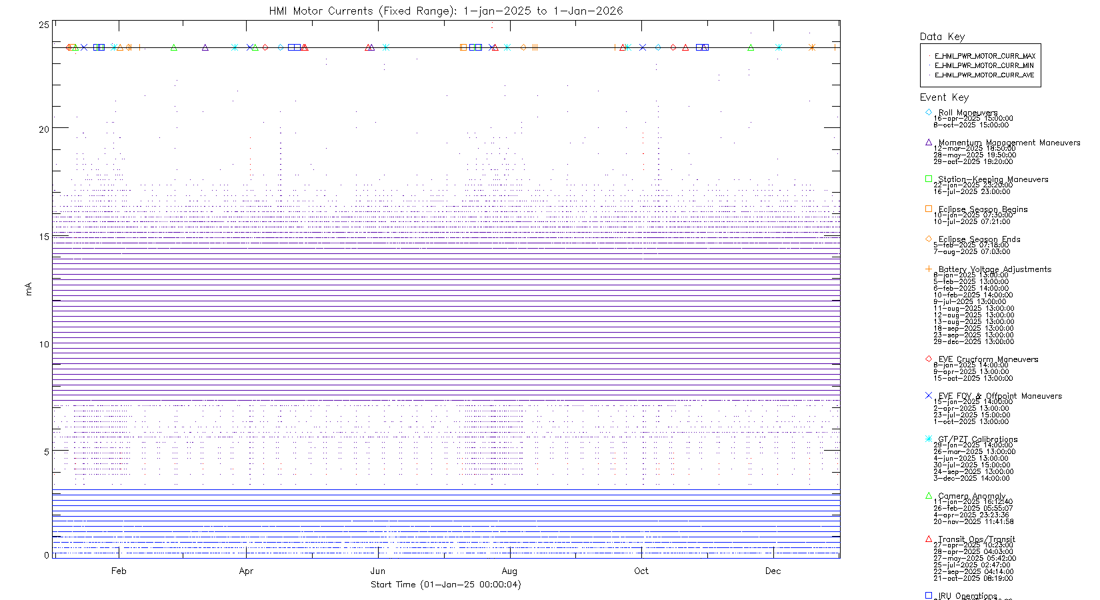1100x600 pixels.
Task: Select the green square Station-Keeping legend icon
Action: [928, 179]
